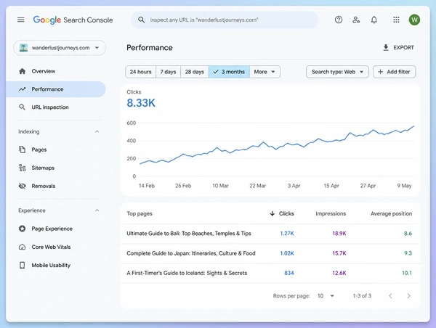Sort table by Impressions column

[x=331, y=213]
